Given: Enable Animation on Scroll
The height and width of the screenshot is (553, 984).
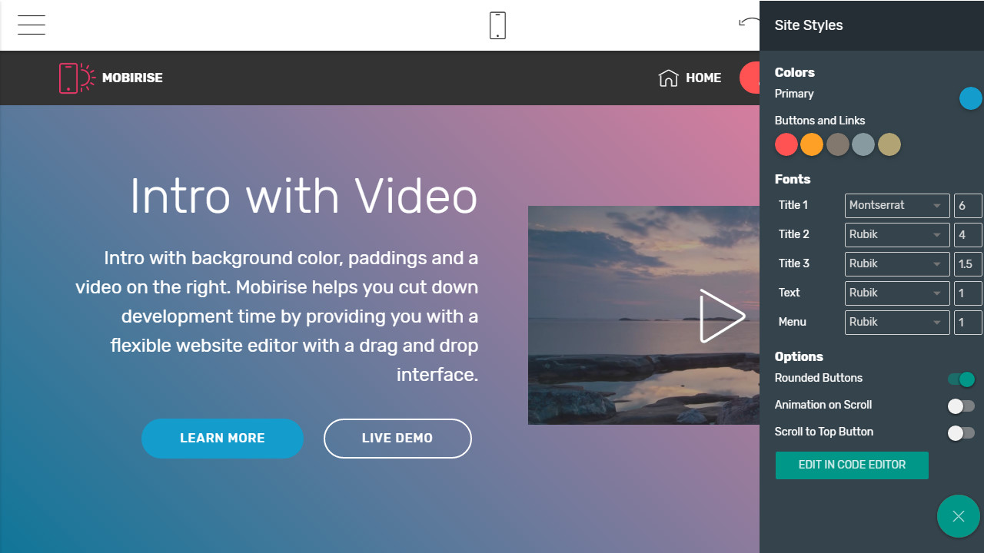Looking at the screenshot, I should [961, 406].
